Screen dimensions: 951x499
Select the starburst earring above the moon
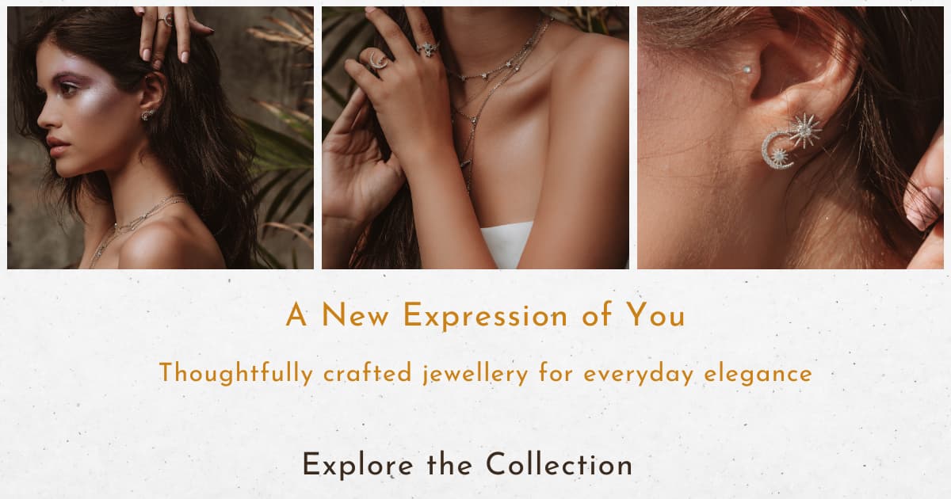[804, 128]
